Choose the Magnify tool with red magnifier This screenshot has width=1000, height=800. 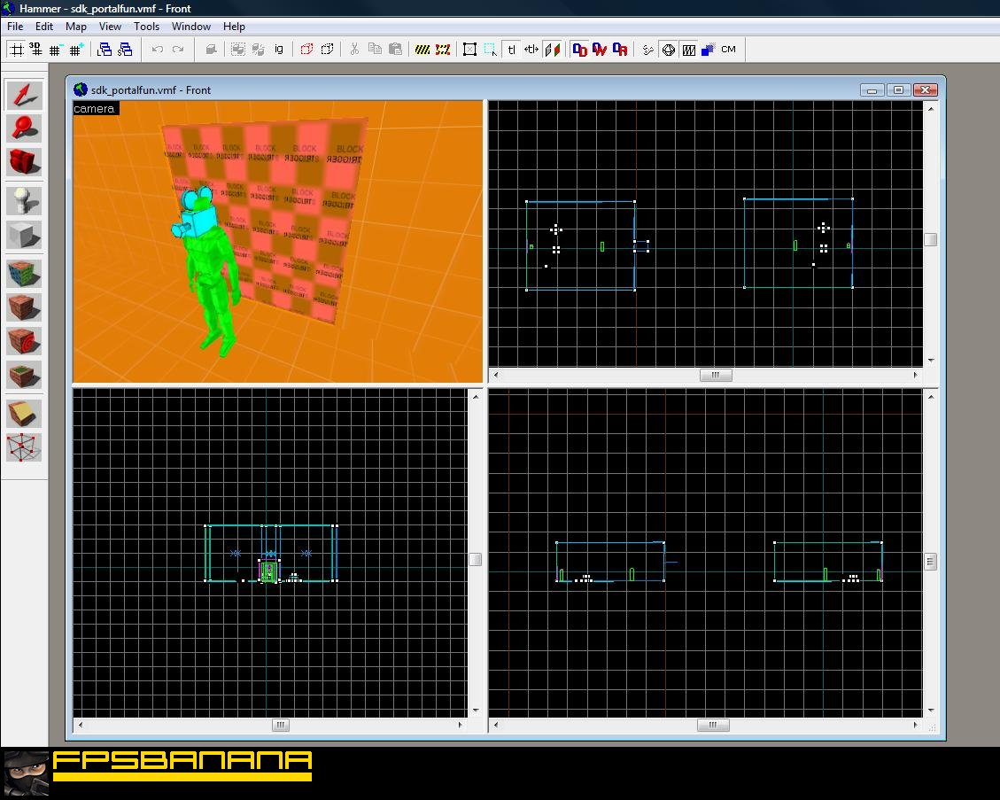pyautogui.click(x=24, y=128)
